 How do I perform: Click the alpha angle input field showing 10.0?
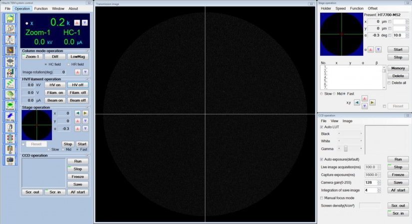coord(398,35)
